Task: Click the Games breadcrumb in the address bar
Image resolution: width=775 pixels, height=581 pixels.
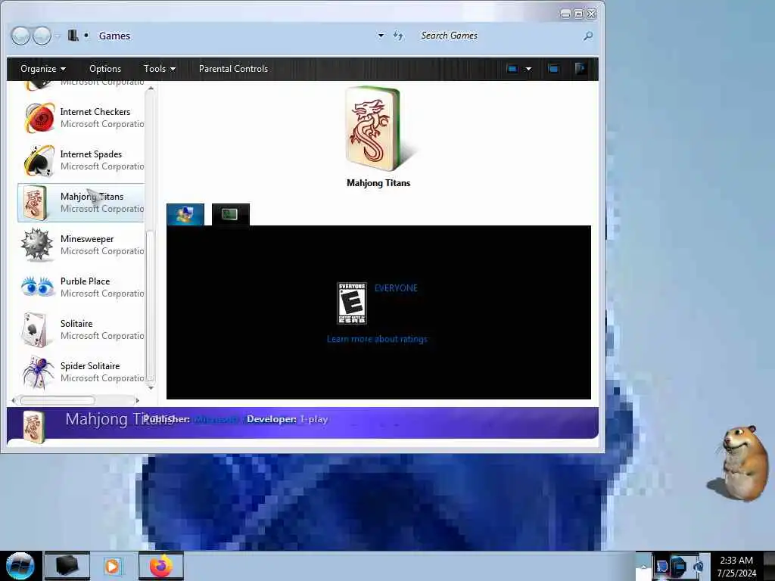Action: click(114, 36)
